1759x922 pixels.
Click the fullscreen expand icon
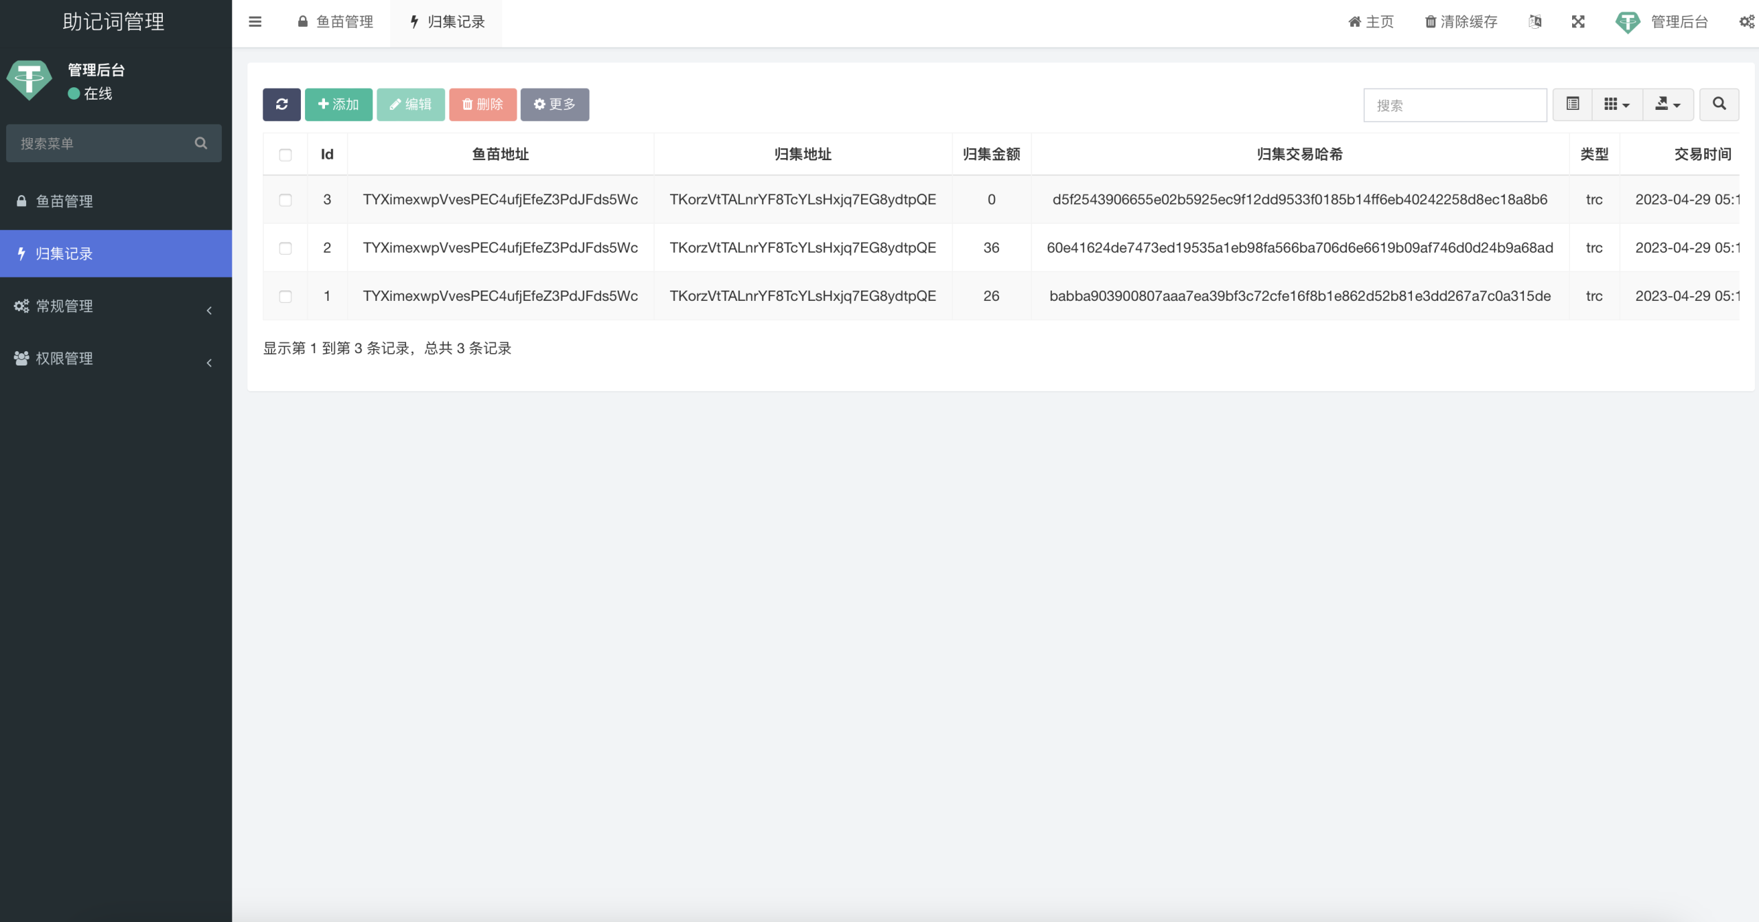1578,22
